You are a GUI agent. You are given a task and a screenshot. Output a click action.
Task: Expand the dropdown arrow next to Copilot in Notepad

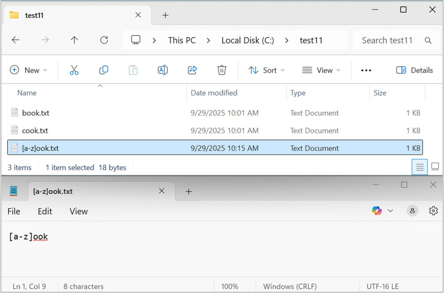(x=390, y=211)
